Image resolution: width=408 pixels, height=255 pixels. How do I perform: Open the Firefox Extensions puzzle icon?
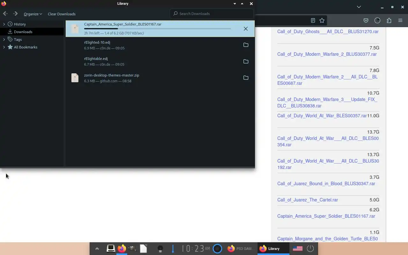[x=389, y=20]
